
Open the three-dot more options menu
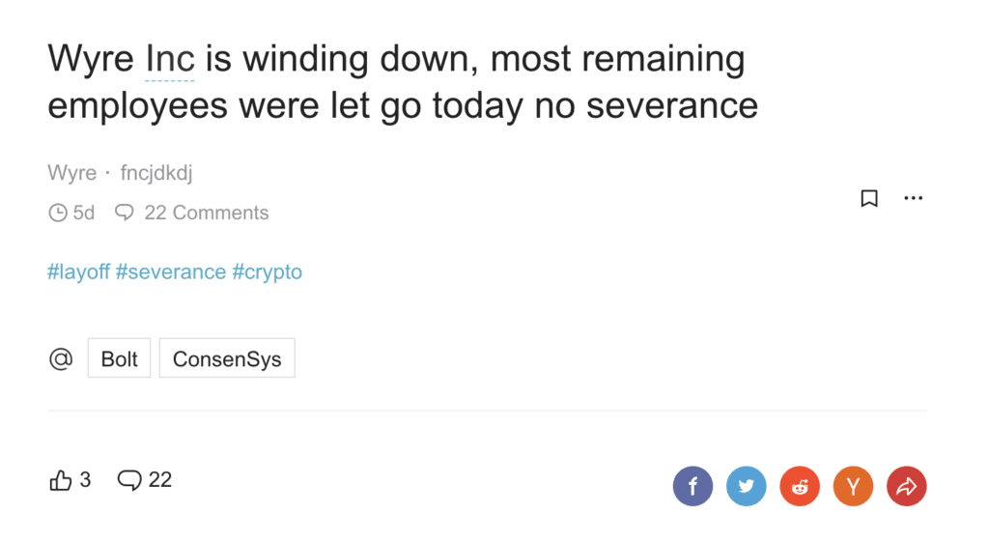pos(913,198)
